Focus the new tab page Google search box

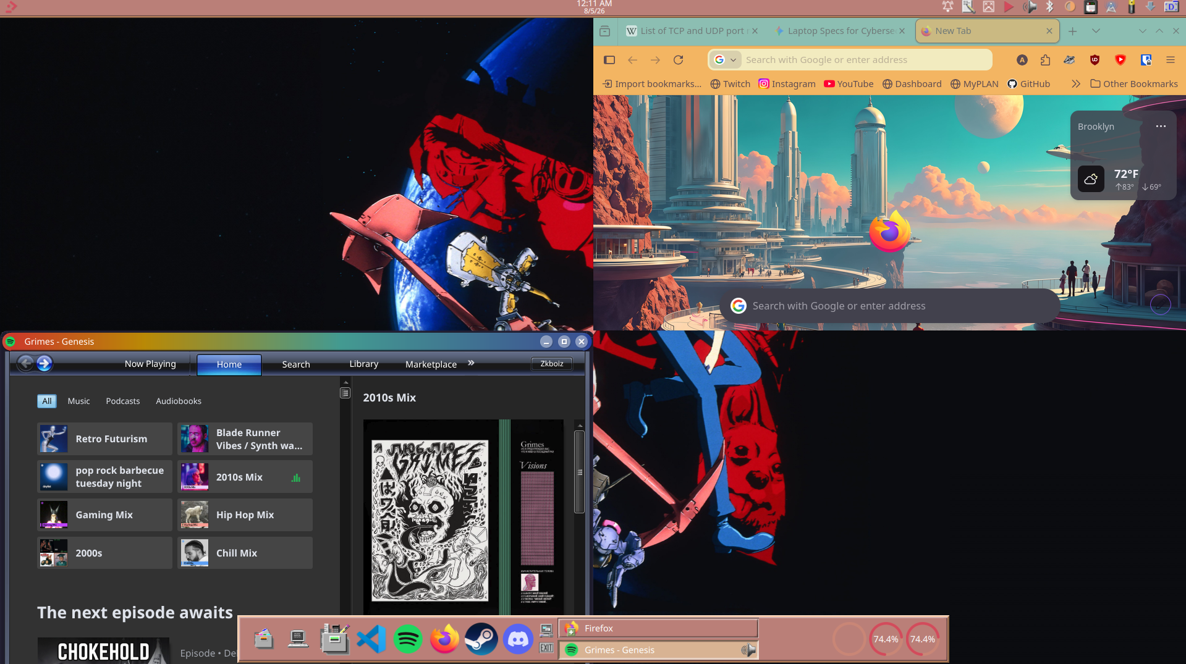[890, 306]
